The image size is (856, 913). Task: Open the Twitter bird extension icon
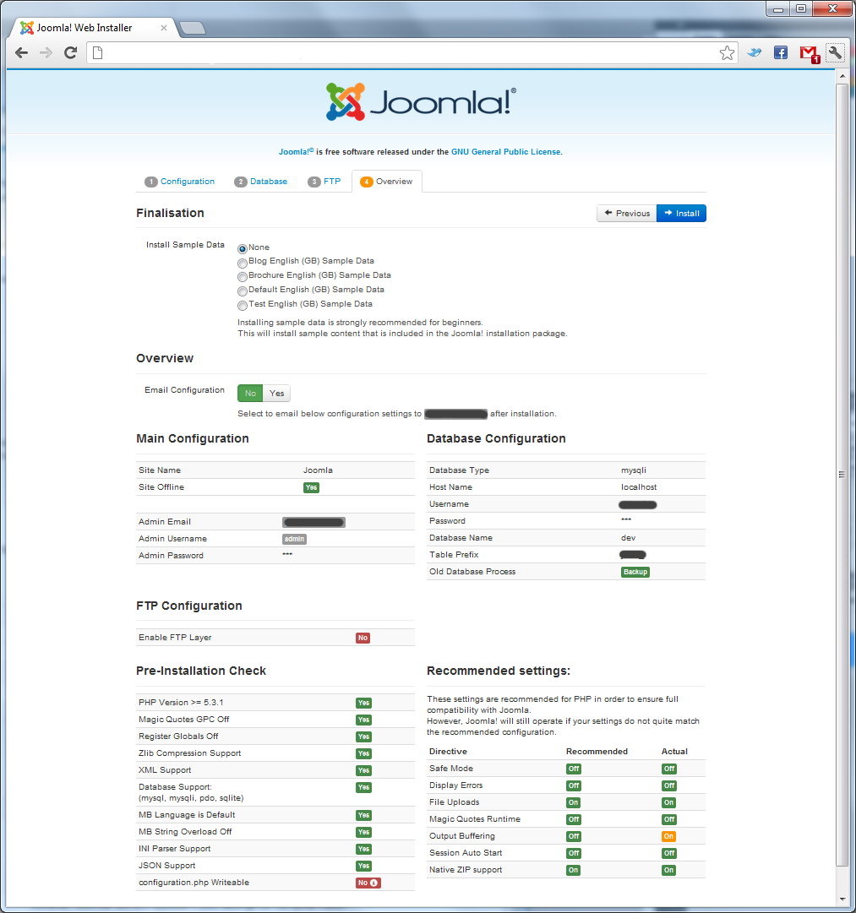click(755, 53)
